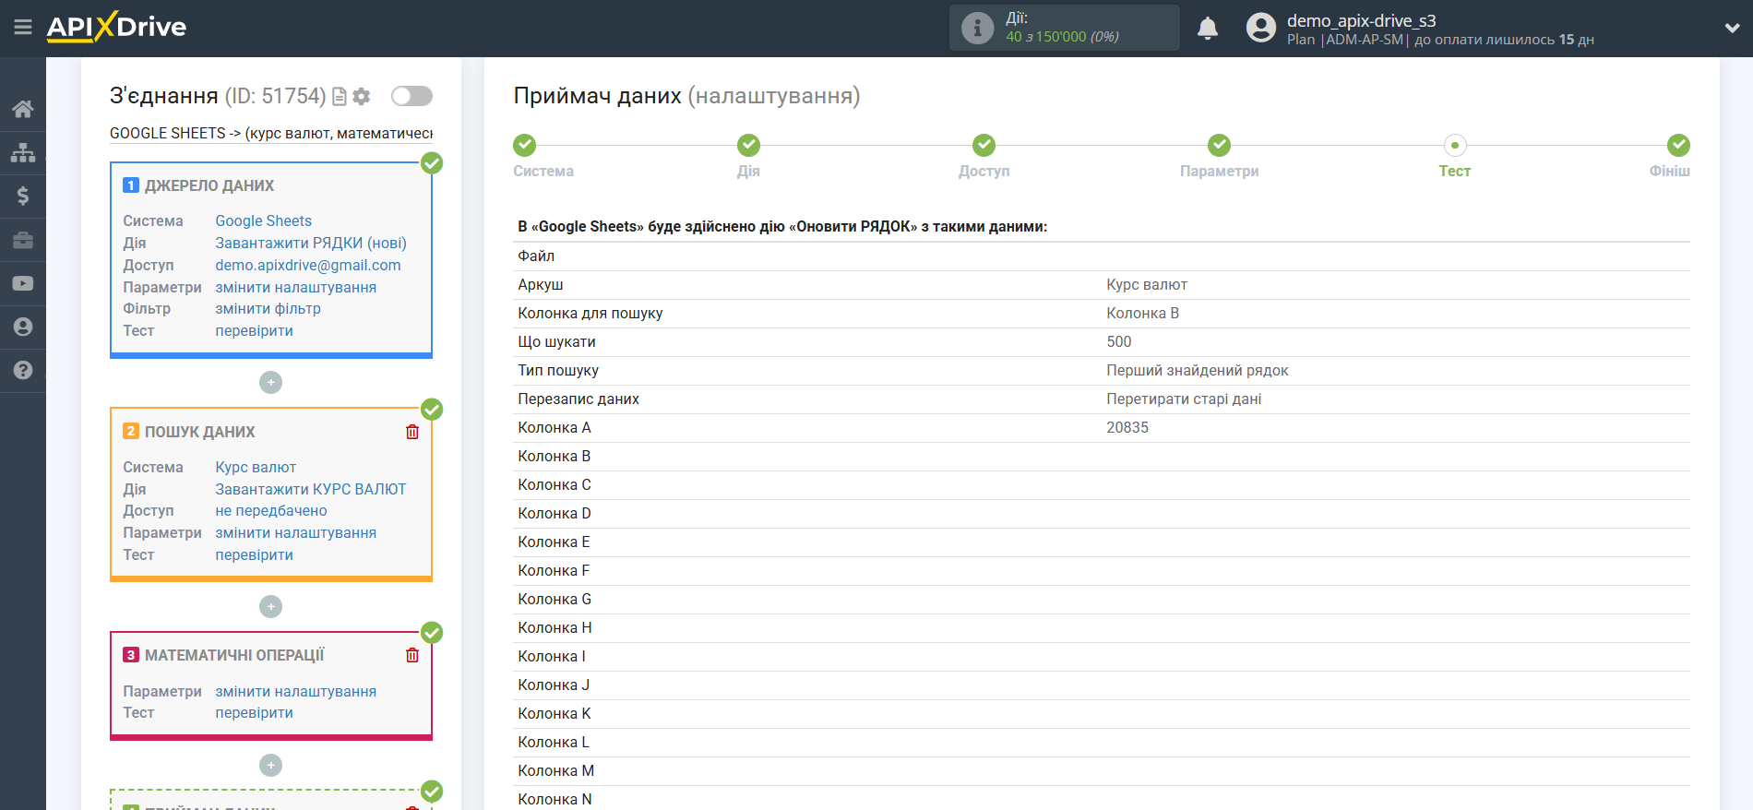Screen dimensions: 1753x810
Task: Click the ApiX-Drive logo
Action: click(116, 27)
